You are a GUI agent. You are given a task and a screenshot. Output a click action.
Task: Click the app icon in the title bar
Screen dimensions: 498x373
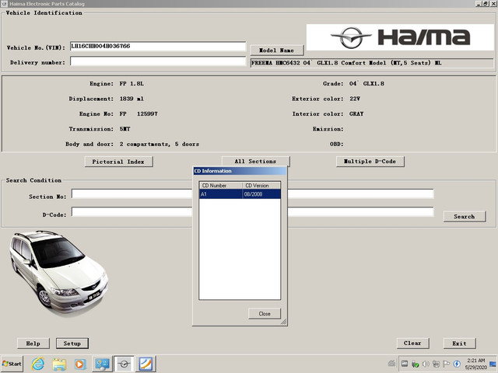(x=4, y=4)
